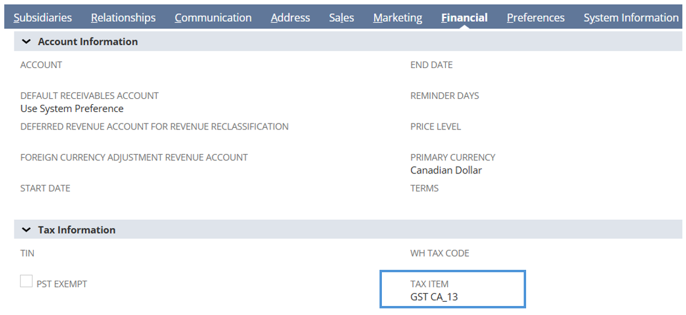
Task: Click the Account Information header text
Action: [x=88, y=42]
